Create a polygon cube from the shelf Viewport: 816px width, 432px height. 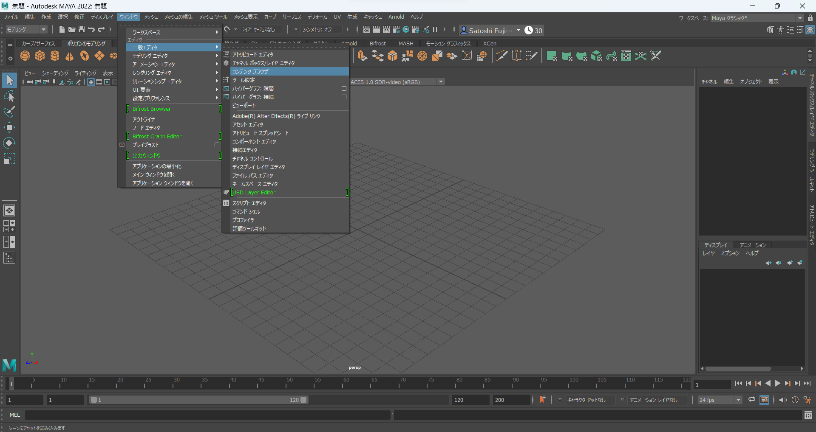(x=40, y=56)
